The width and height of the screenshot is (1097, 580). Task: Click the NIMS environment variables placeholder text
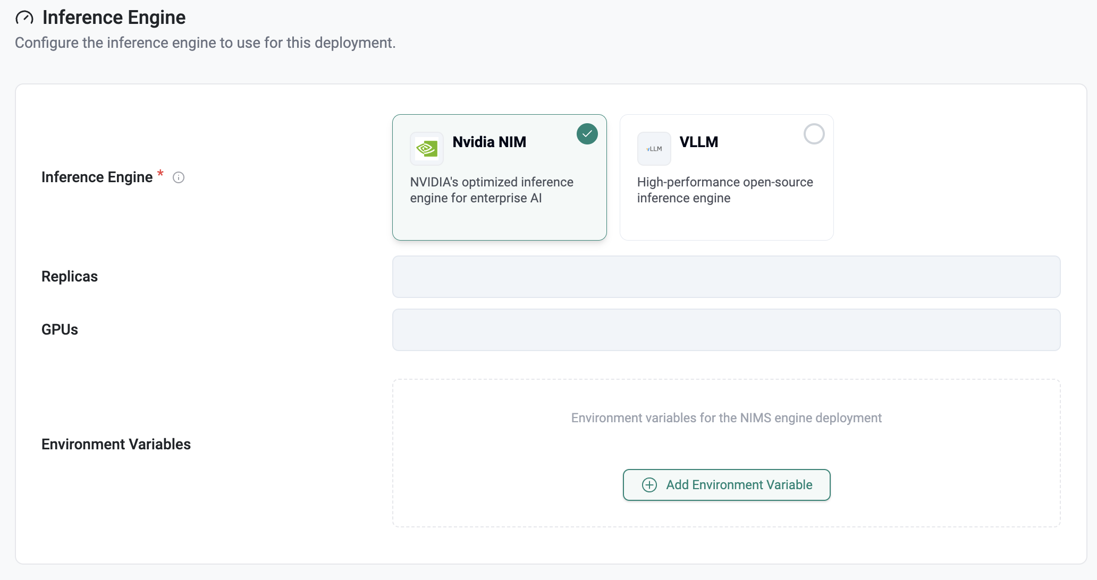pos(726,418)
